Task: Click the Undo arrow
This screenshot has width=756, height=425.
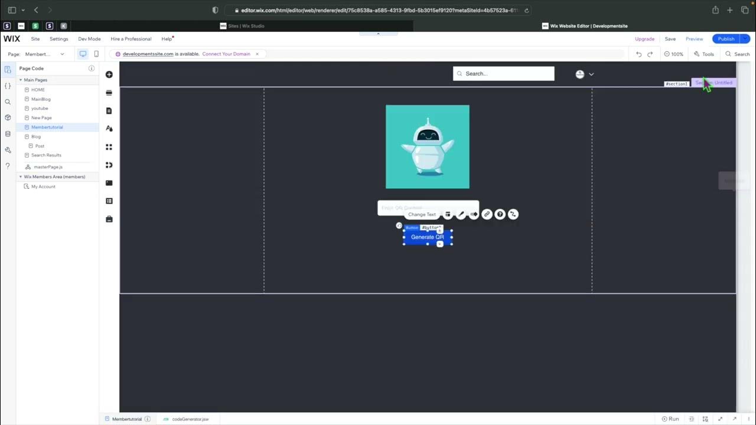Action: (638, 54)
